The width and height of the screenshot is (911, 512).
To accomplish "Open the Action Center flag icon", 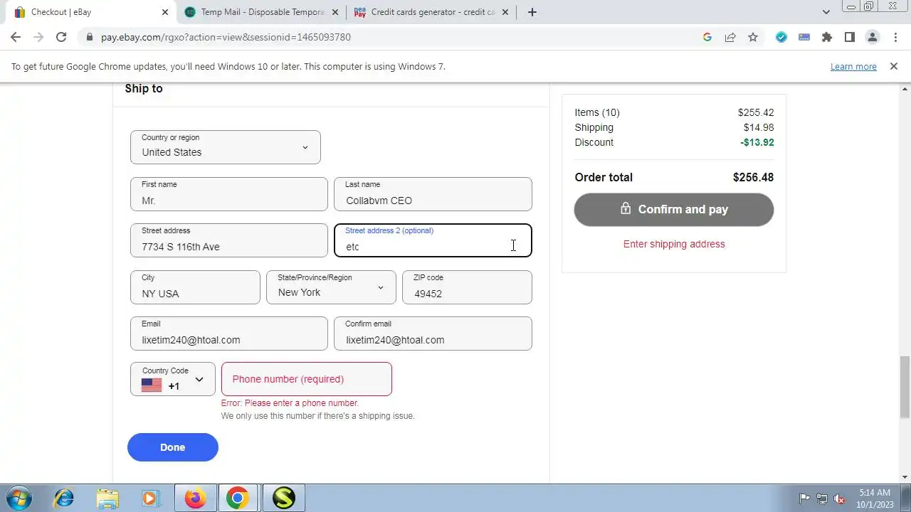I will (804, 498).
